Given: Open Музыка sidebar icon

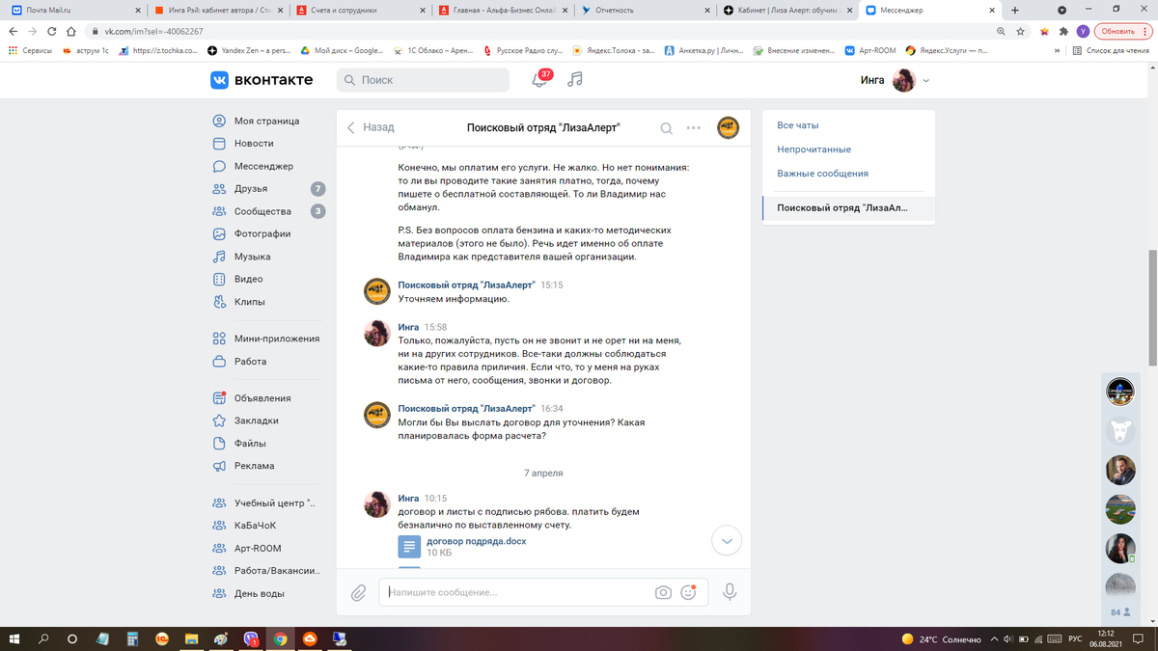Looking at the screenshot, I should click(x=219, y=257).
